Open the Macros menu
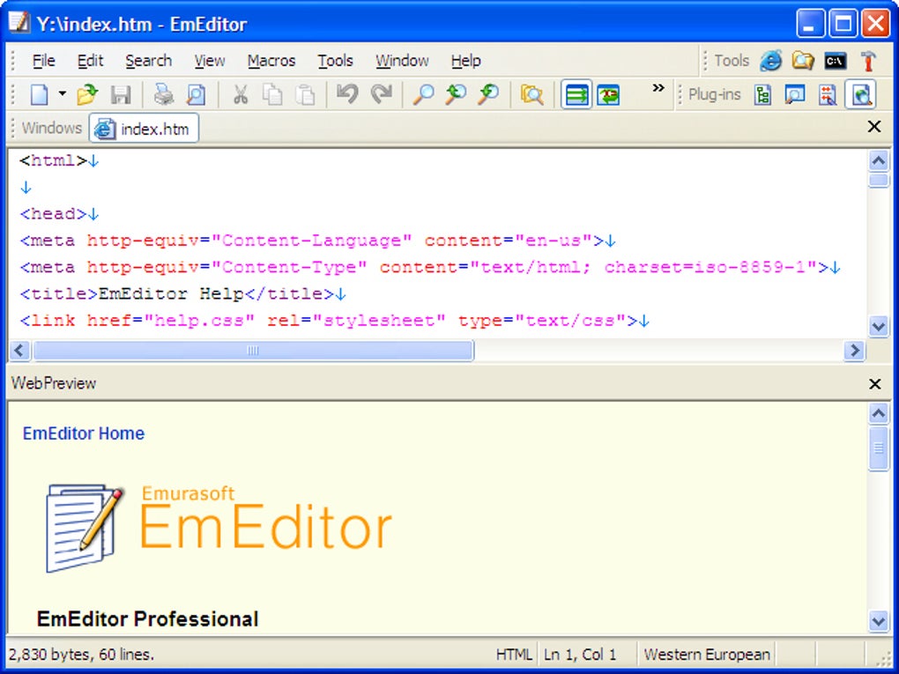The height and width of the screenshot is (674, 899). (271, 61)
